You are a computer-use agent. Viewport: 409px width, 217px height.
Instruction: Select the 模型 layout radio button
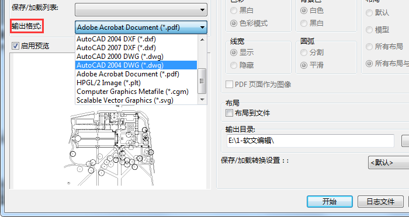[x=369, y=30]
